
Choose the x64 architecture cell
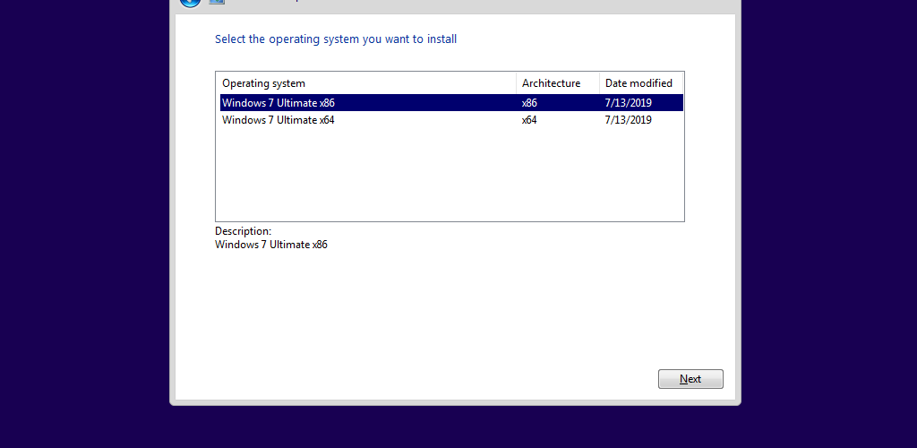(529, 120)
